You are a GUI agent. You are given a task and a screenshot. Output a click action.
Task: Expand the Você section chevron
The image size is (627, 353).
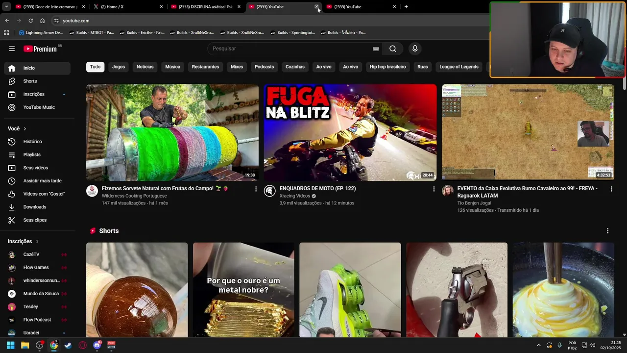tap(25, 128)
